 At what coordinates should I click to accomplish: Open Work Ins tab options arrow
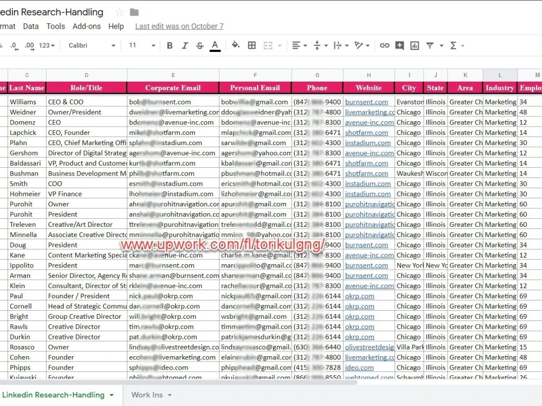coord(170,395)
